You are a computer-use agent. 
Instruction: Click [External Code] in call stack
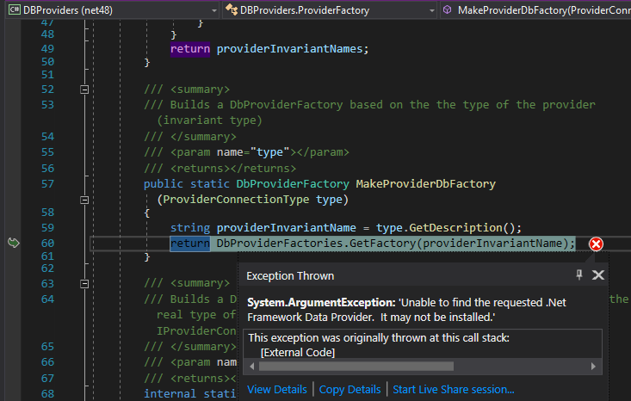pos(298,352)
